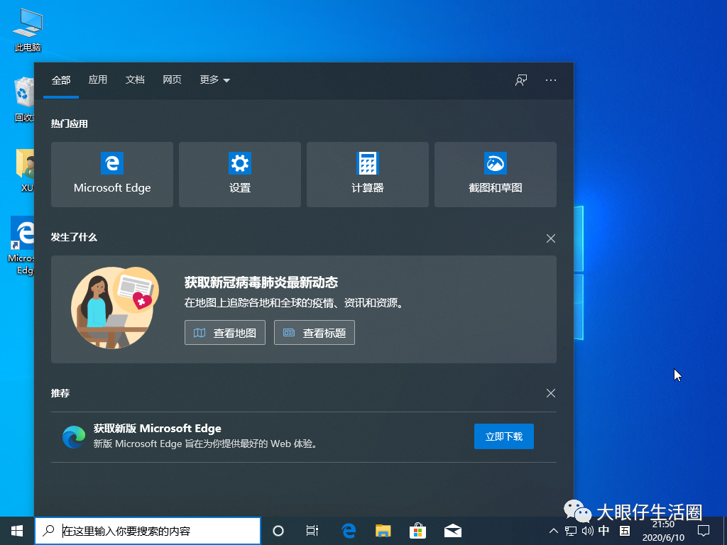
Task: Open the 截图和草图 app tile
Action: [x=495, y=175]
